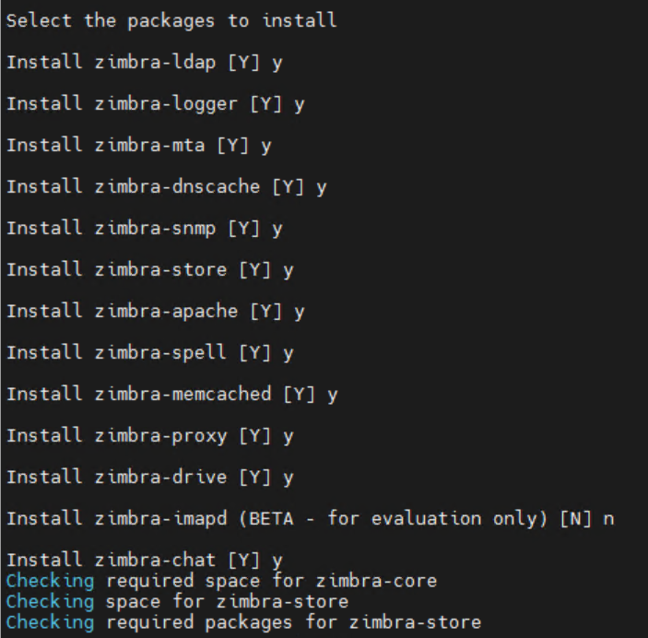The image size is (648, 638).
Task: Click the "required packages for zimbra-store" line
Action: coord(293,622)
